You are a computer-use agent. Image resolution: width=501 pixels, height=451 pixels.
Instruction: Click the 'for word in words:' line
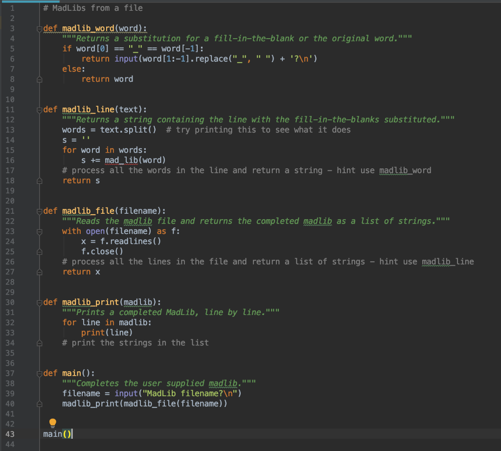coord(105,150)
